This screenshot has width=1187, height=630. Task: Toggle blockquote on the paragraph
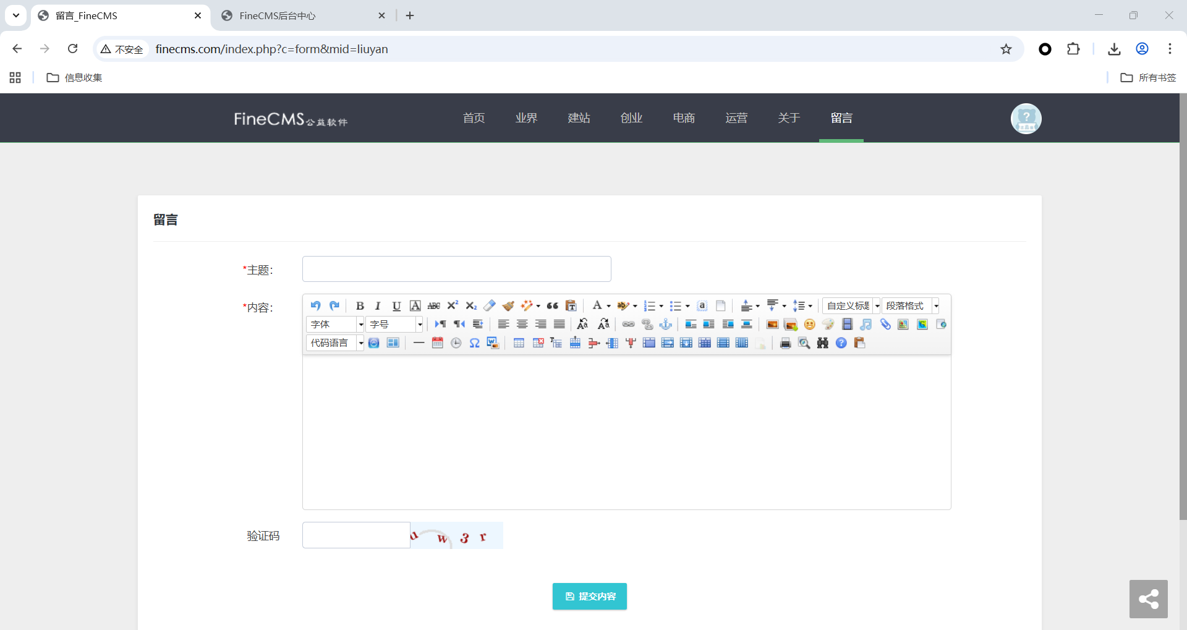tap(553, 305)
